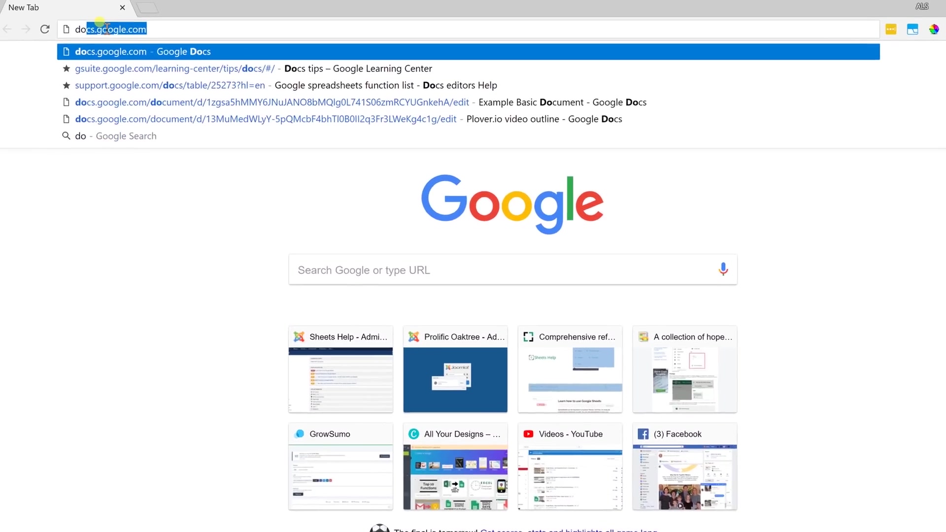This screenshot has width=946, height=532.
Task: Select the 'Docs tips – Google Learning Center' suggestion
Action: 468,68
